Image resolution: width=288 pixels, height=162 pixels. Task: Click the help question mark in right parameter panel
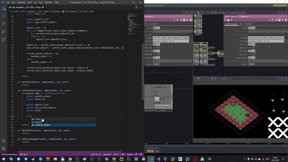[x=225, y=20]
